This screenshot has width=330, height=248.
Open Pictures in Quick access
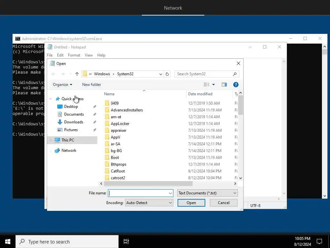pyautogui.click(x=71, y=130)
